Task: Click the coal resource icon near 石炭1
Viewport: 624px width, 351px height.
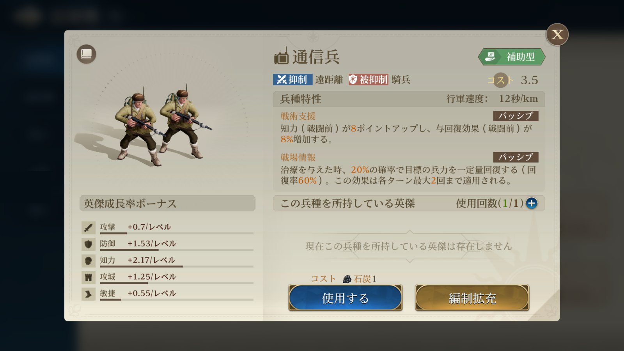Action: 347,279
